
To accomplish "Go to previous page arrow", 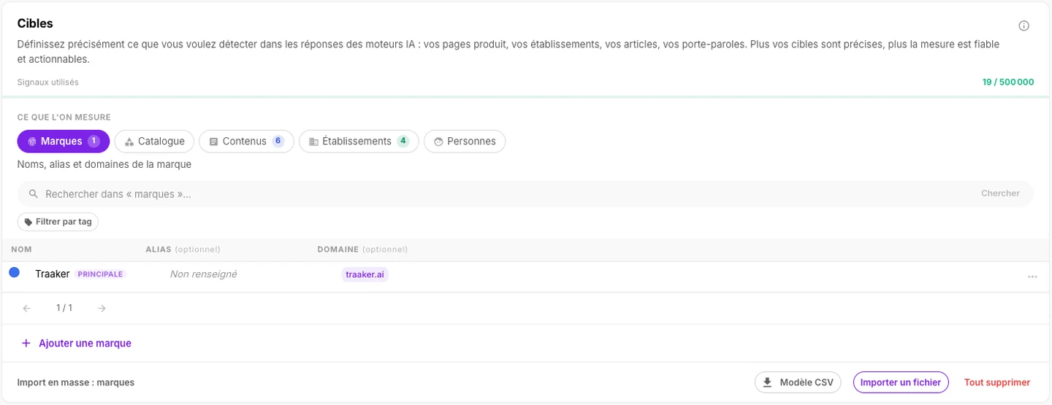I will tap(27, 308).
